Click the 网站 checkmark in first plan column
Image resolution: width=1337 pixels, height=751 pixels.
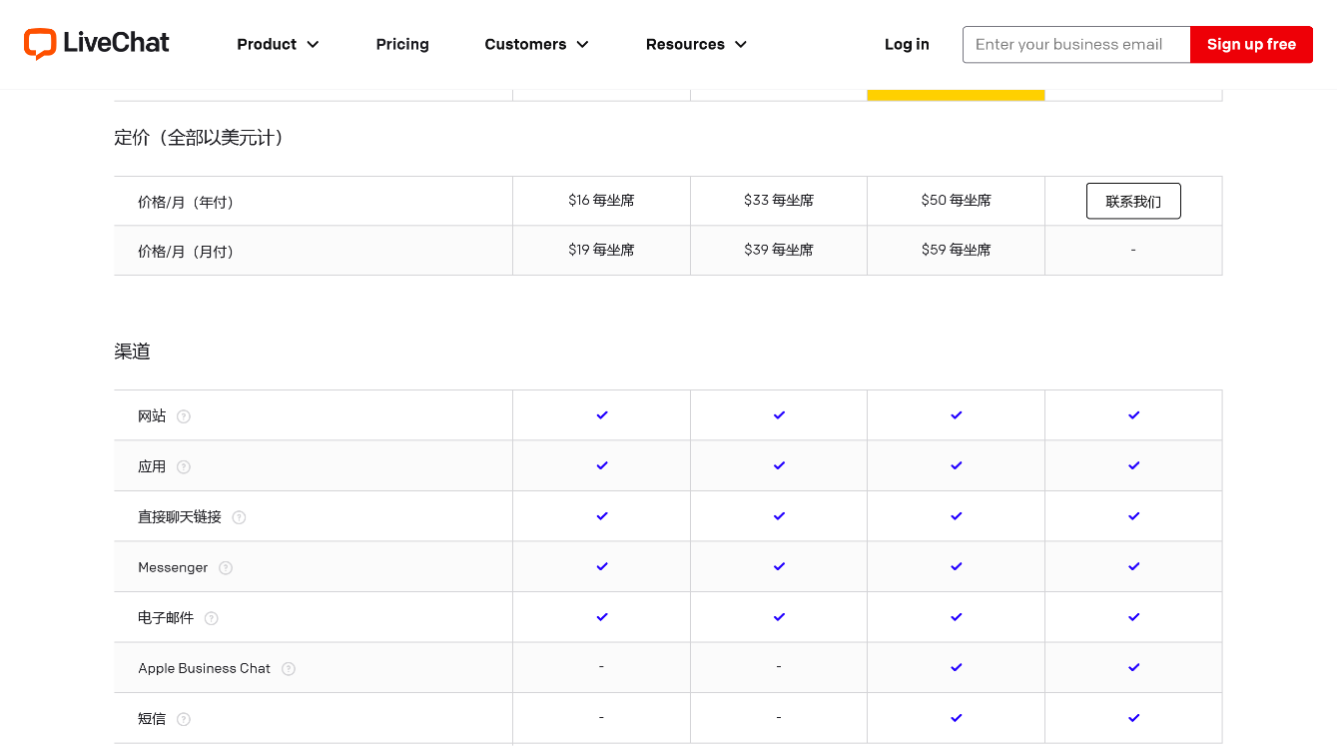point(602,415)
